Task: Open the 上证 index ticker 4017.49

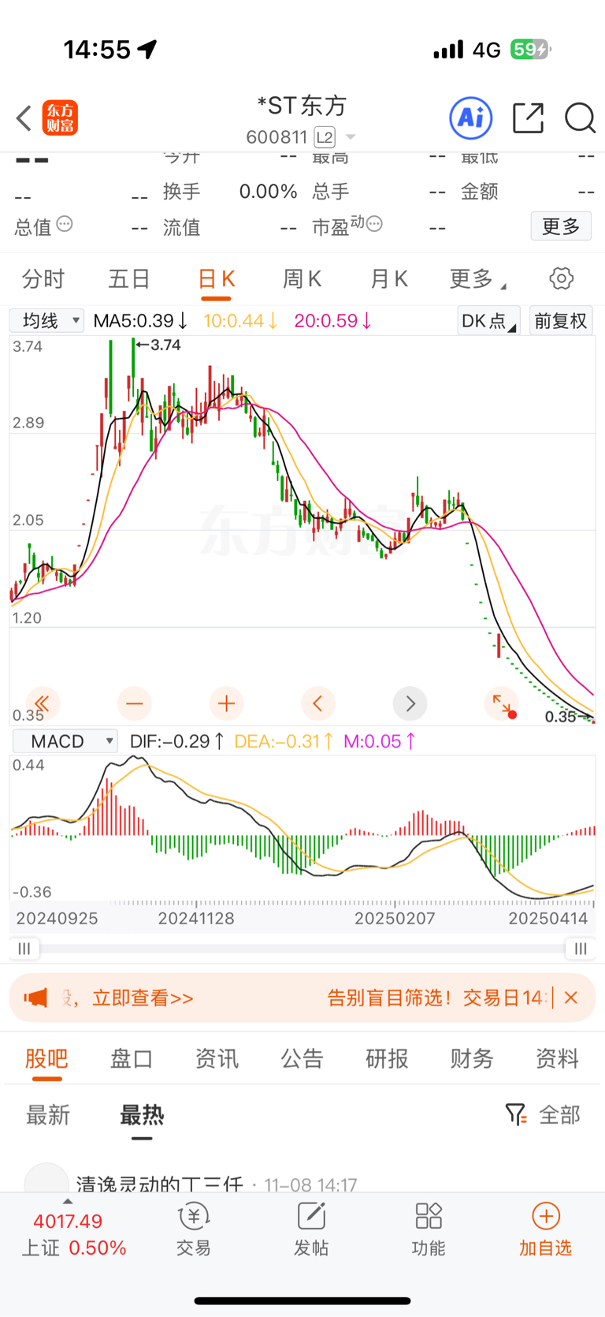Action: tap(72, 1234)
